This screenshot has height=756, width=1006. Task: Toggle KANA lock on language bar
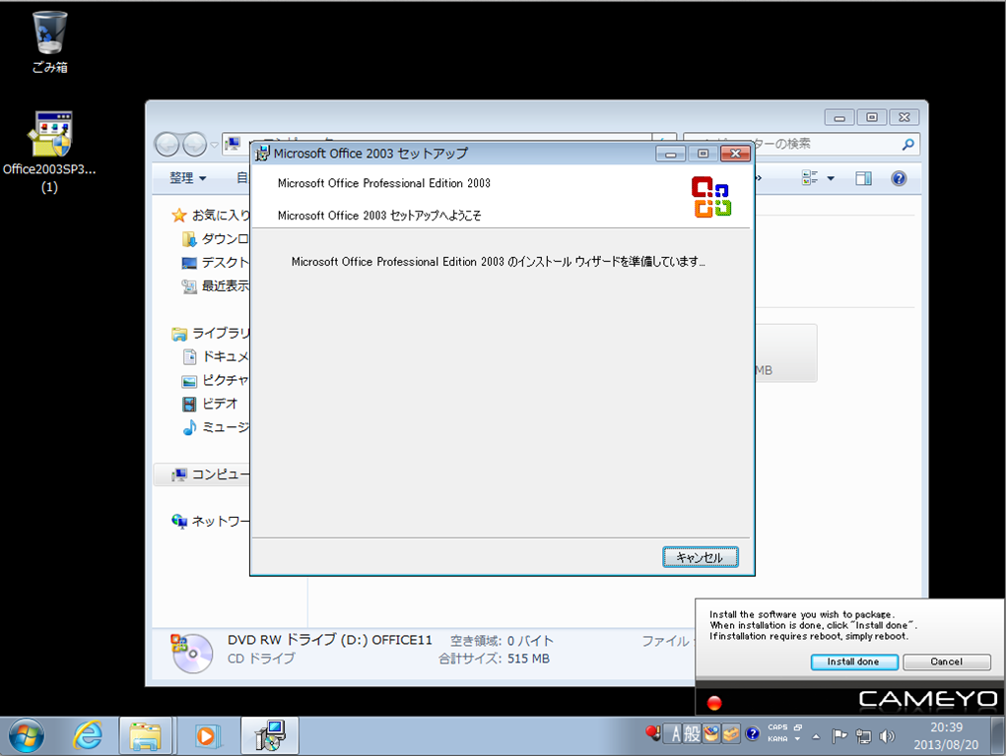(777, 739)
